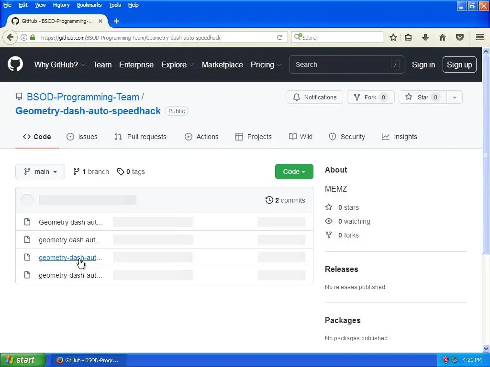This screenshot has height=367, width=490.
Task: View the 1 branch link
Action: point(91,172)
